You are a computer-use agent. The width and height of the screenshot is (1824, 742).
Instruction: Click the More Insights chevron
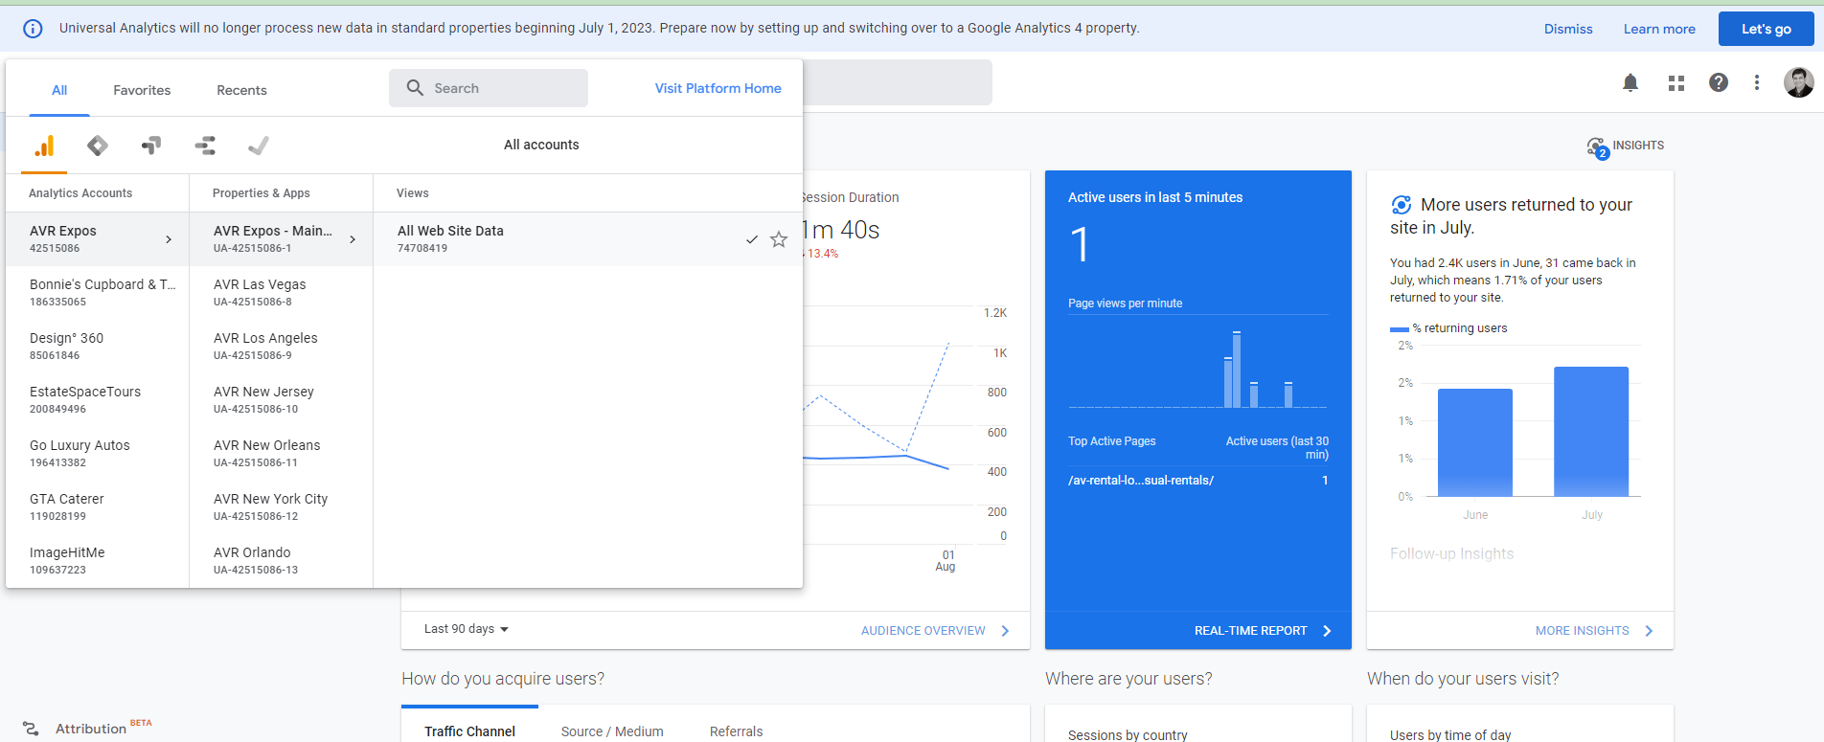tap(1649, 631)
